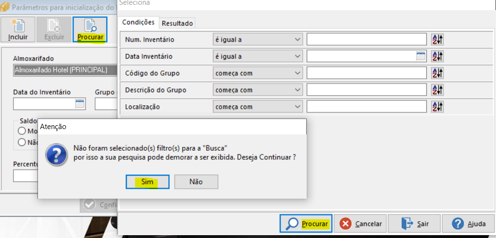Open calendar picker for Data do Inventário

tap(79, 104)
